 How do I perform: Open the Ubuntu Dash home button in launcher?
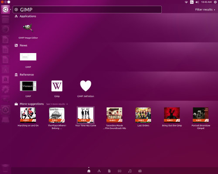[5, 10]
